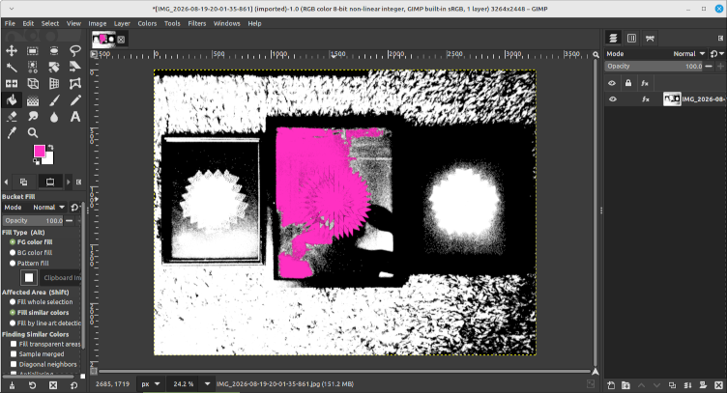Viewport: 727px width, 393px height.
Task: Create a new layer group
Action: point(625,385)
